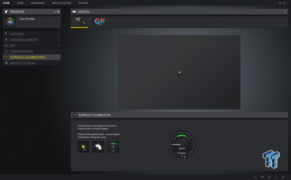Click the Facebook icon in footer
The width and height of the screenshot is (291, 180).
point(276,177)
